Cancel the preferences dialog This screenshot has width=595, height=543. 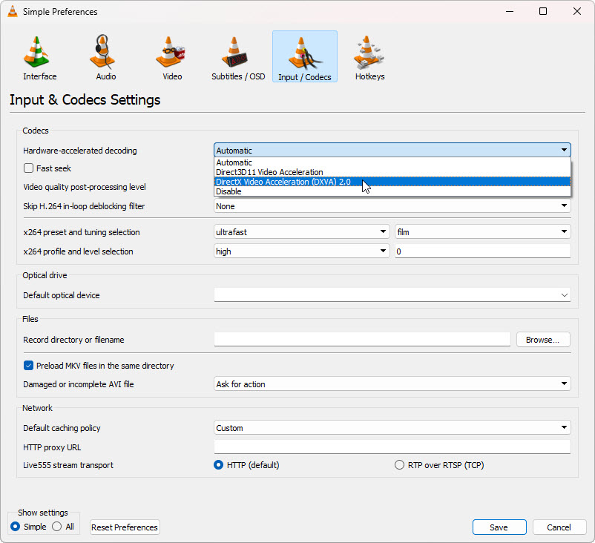tap(559, 527)
